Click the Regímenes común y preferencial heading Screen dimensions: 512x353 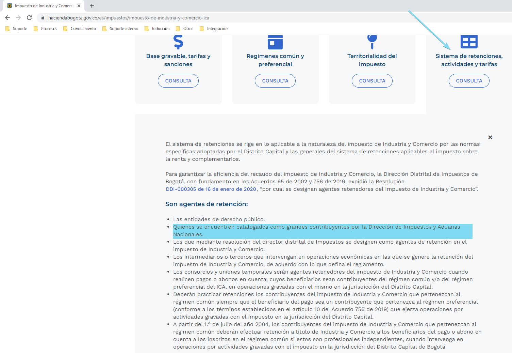pos(275,60)
